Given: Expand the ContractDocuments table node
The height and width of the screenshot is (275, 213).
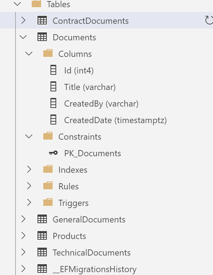Looking at the screenshot, I should tap(23, 21).
